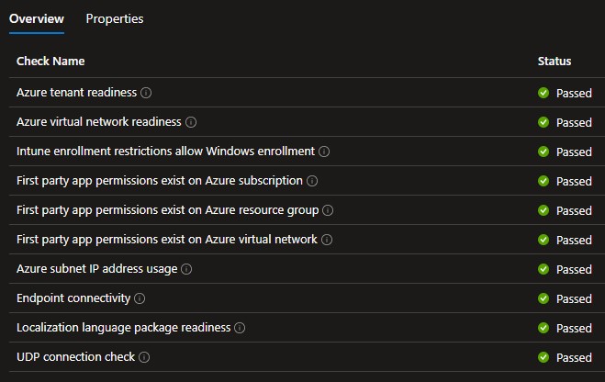Select the UDP connection check row name
Viewport: 605px width, 382px height.
[x=75, y=357]
